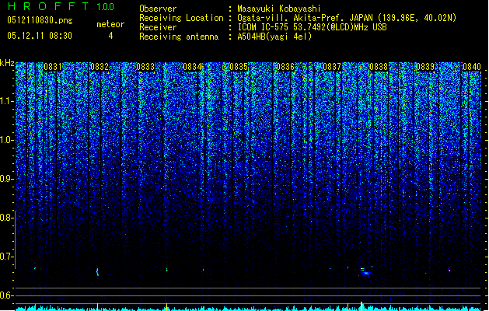This screenshot has width=489, height=311.
Task: Click the 0837 time marker
Action: point(332,67)
